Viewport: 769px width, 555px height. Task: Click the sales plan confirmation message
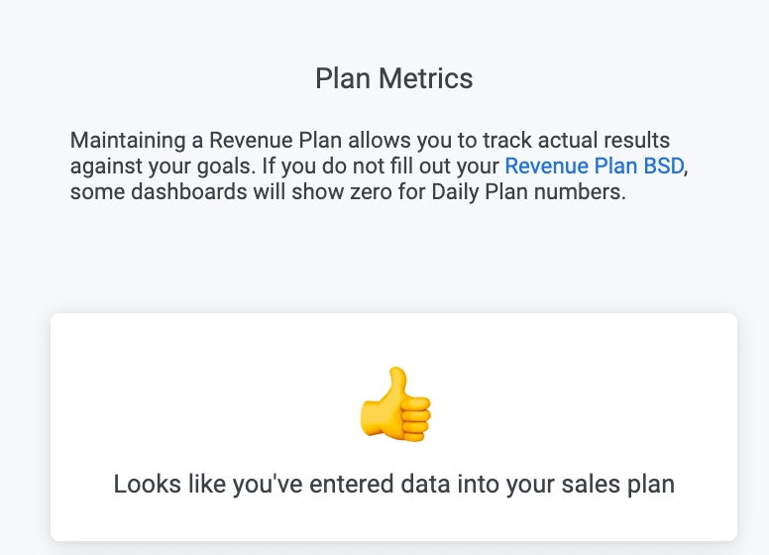(x=393, y=484)
